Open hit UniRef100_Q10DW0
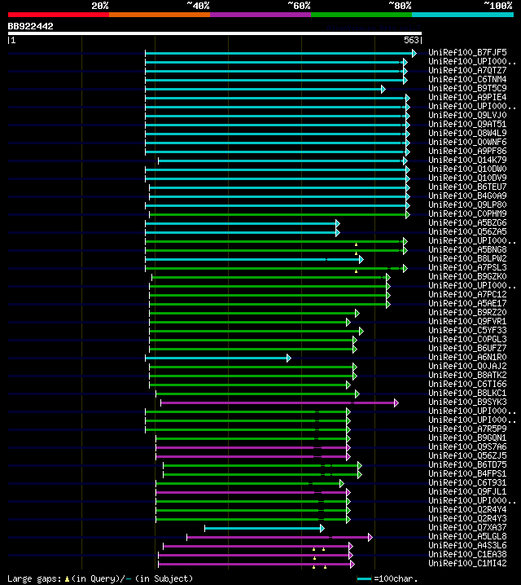The width and height of the screenshot is (521, 585). point(467,169)
